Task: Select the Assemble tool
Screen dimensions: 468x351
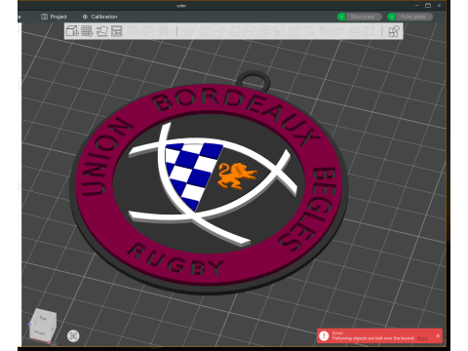Action: pyautogui.click(x=354, y=31)
